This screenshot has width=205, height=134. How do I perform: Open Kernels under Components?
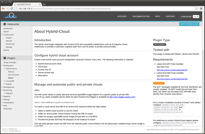coord(9,41)
